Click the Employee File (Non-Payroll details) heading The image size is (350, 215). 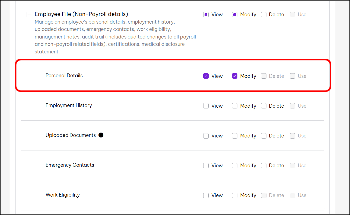click(81, 14)
